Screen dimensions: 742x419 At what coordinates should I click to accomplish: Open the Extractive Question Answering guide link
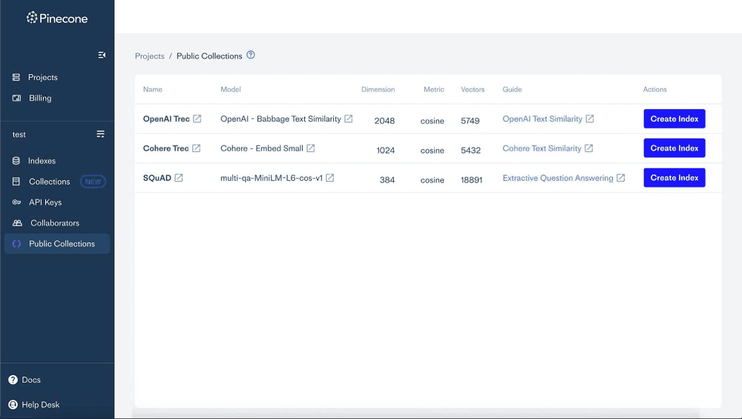(558, 178)
